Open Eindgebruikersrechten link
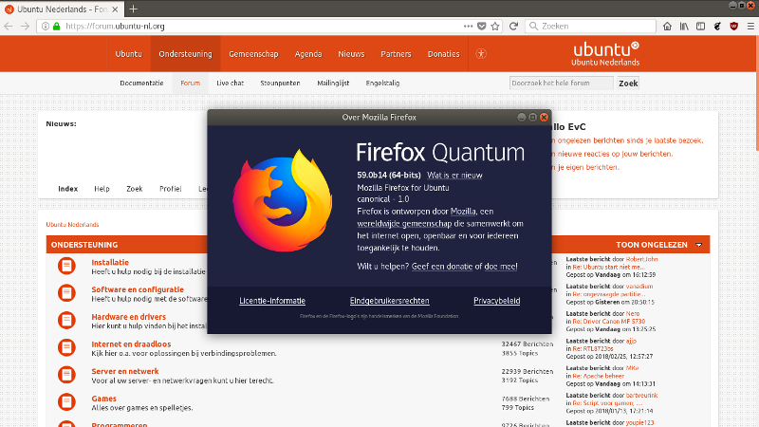759x427 pixels. (x=390, y=301)
